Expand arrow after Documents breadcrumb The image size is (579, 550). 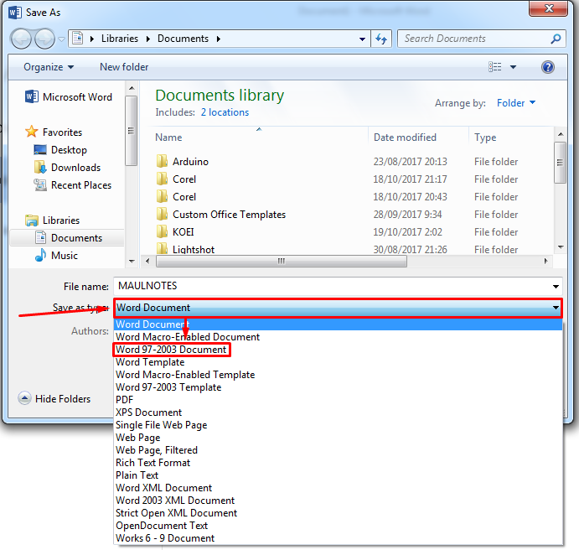click(x=219, y=39)
